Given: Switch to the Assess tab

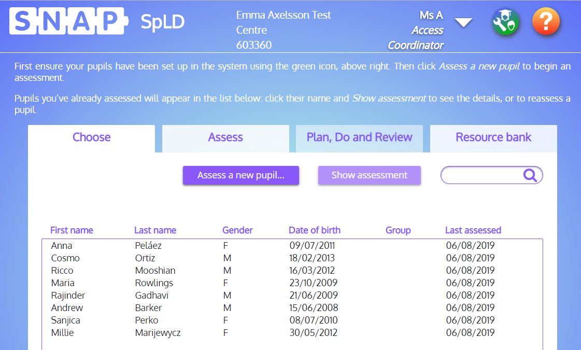Looking at the screenshot, I should 225,137.
